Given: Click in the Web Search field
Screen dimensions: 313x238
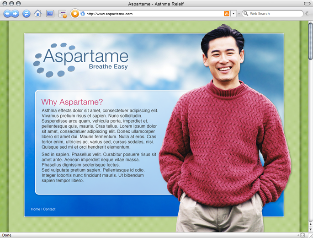Looking at the screenshot, I should 273,14.
